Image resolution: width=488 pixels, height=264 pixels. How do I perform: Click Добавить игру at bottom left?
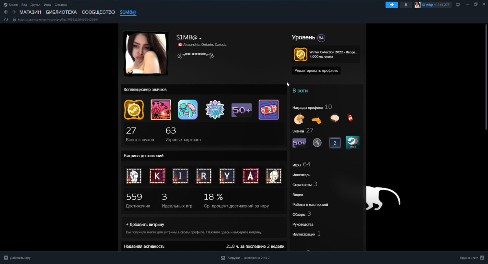coord(17,258)
